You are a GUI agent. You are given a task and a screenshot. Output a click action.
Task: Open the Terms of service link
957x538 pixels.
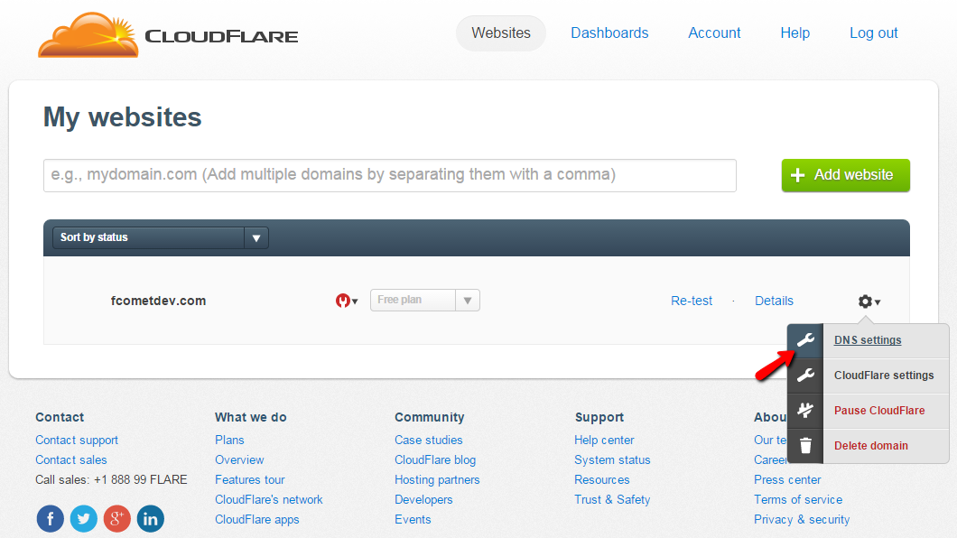tap(798, 499)
